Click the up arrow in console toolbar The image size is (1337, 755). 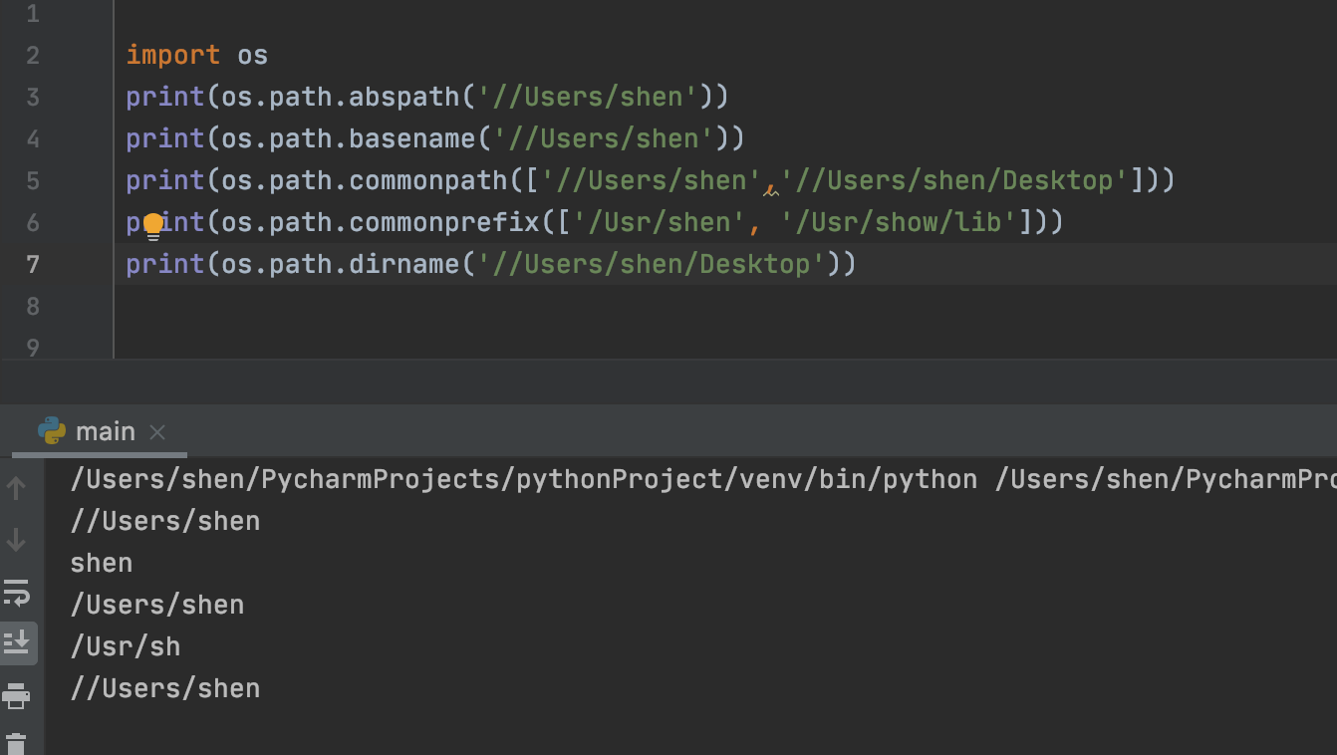(x=17, y=489)
